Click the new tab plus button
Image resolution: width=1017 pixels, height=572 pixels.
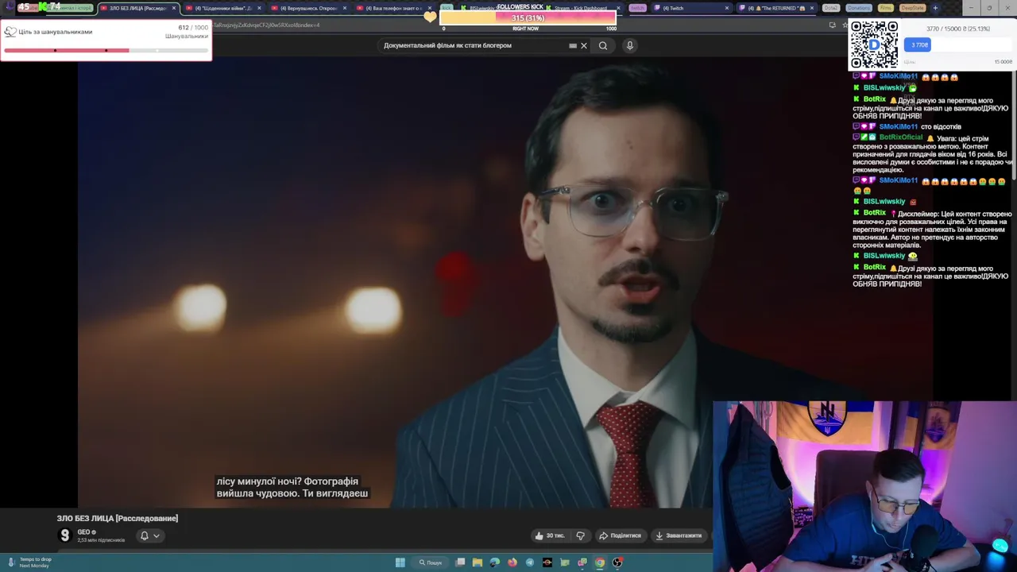coord(935,8)
